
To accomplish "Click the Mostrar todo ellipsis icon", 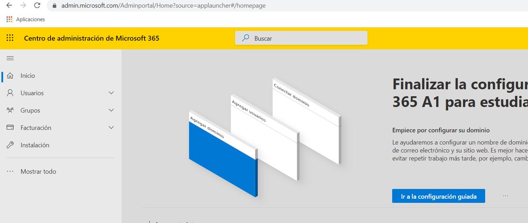I will point(11,172).
